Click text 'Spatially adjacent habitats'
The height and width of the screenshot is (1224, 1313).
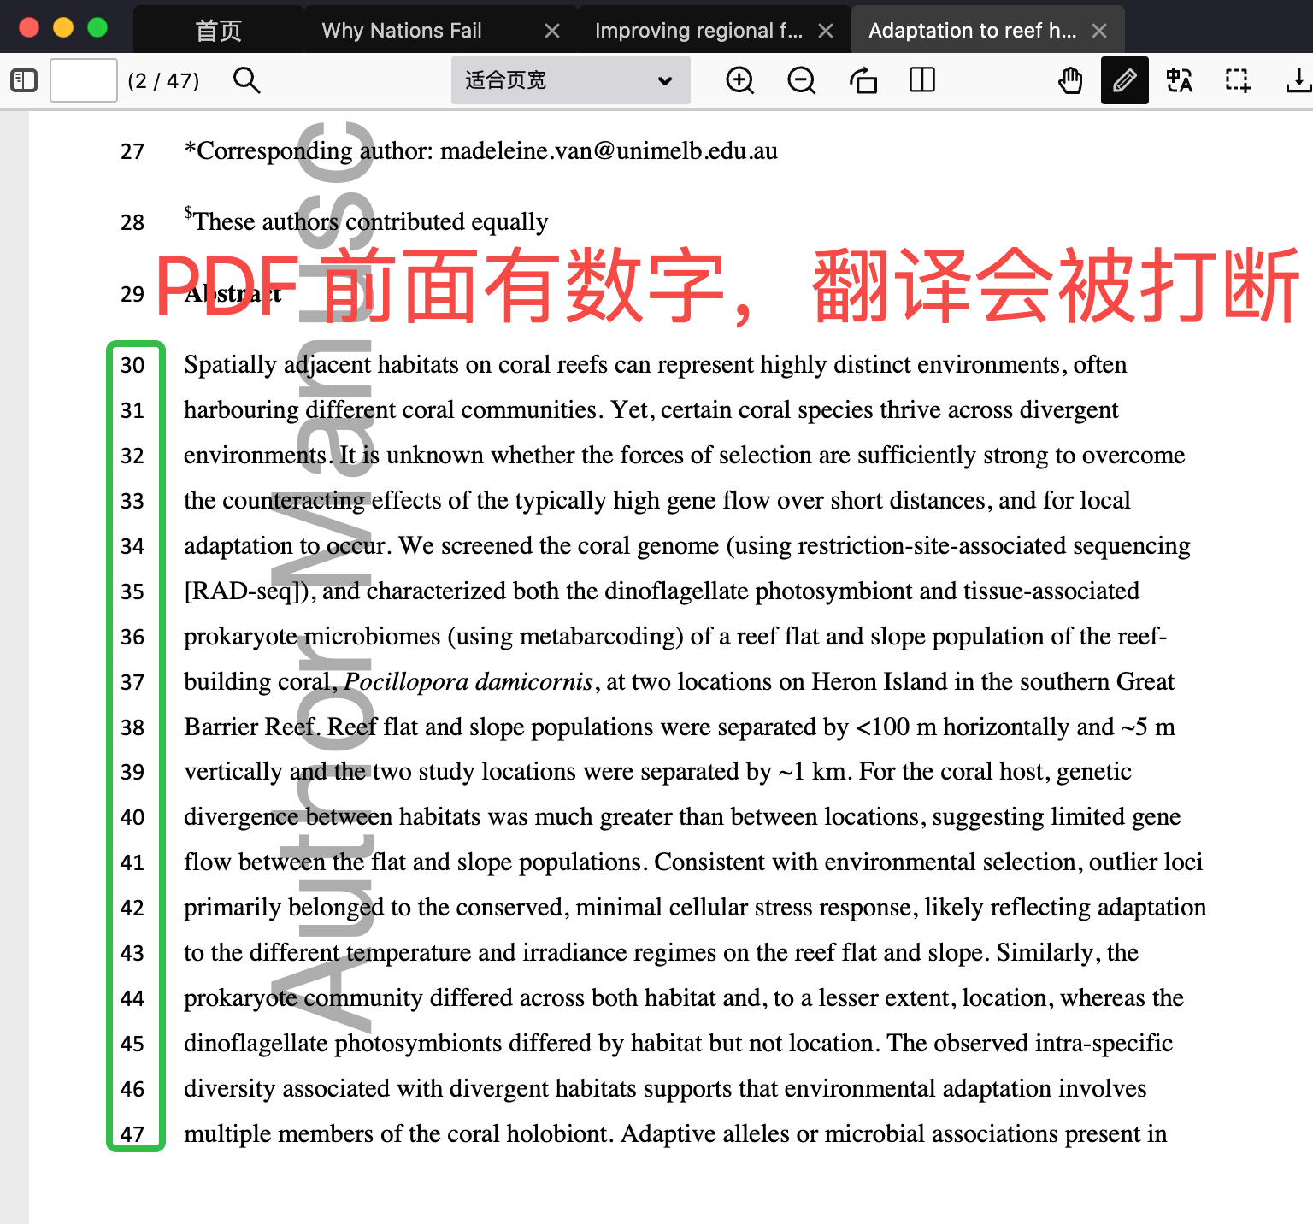(x=321, y=365)
